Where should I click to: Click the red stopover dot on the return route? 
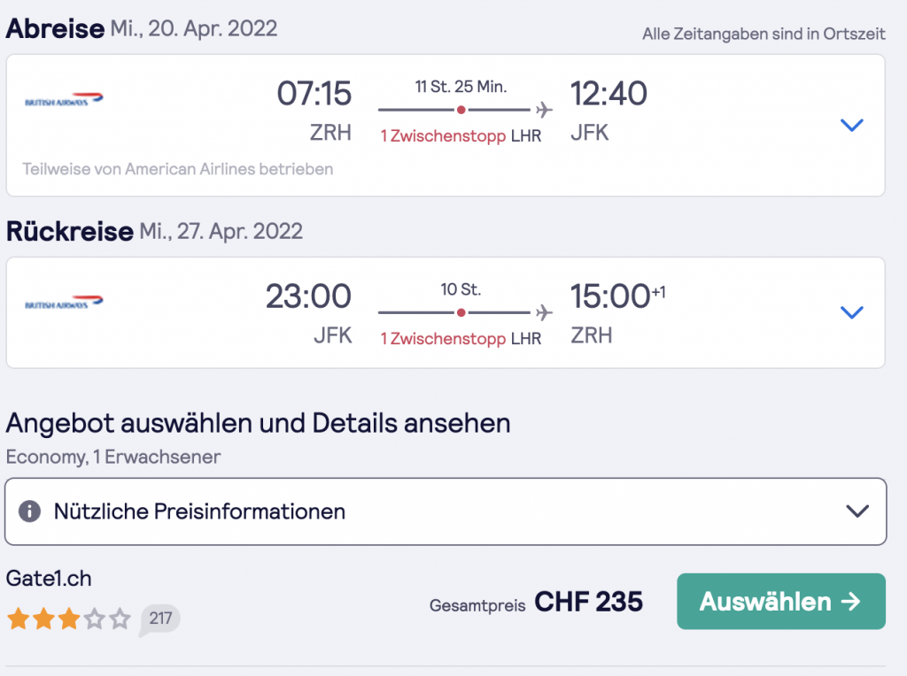[461, 313]
